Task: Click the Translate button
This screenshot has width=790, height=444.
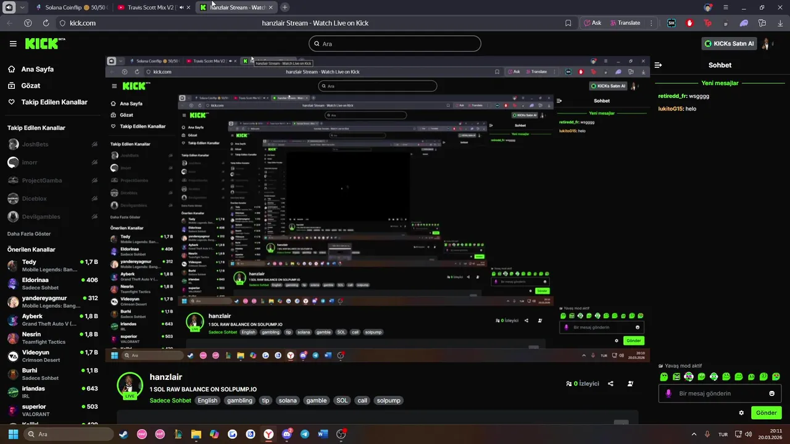Action: point(625,23)
